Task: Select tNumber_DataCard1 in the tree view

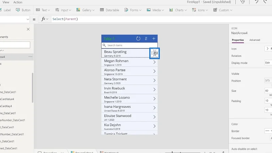Action: pos(12,134)
